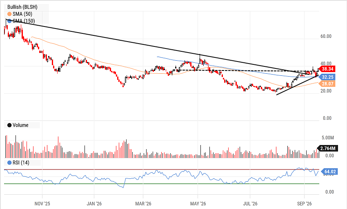Click the Volume legend label
Viewport: 347px width, 209px height.
click(x=20, y=125)
